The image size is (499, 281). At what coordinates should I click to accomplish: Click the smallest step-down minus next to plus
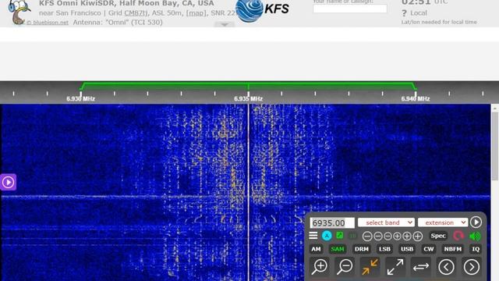(388, 236)
